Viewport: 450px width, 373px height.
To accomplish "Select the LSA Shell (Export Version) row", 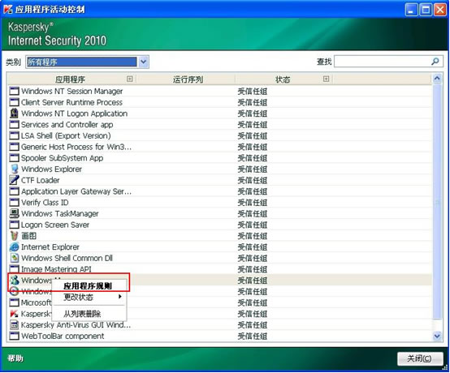I will (220, 135).
